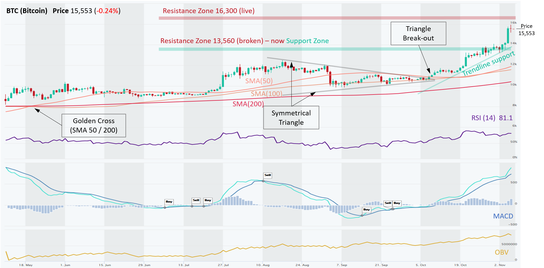The height and width of the screenshot is (268, 544).
Task: Click the 'Resistance Zone 13,560 (broken)' label
Action: [x=212, y=41]
